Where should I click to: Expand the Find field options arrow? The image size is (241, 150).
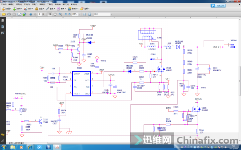tap(111, 14)
